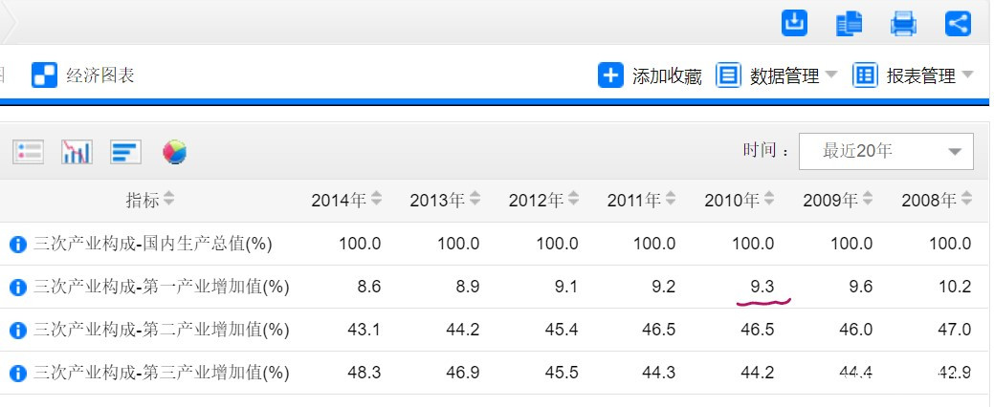Switch to the table list view icon
The height and width of the screenshot is (407, 994).
(x=28, y=151)
